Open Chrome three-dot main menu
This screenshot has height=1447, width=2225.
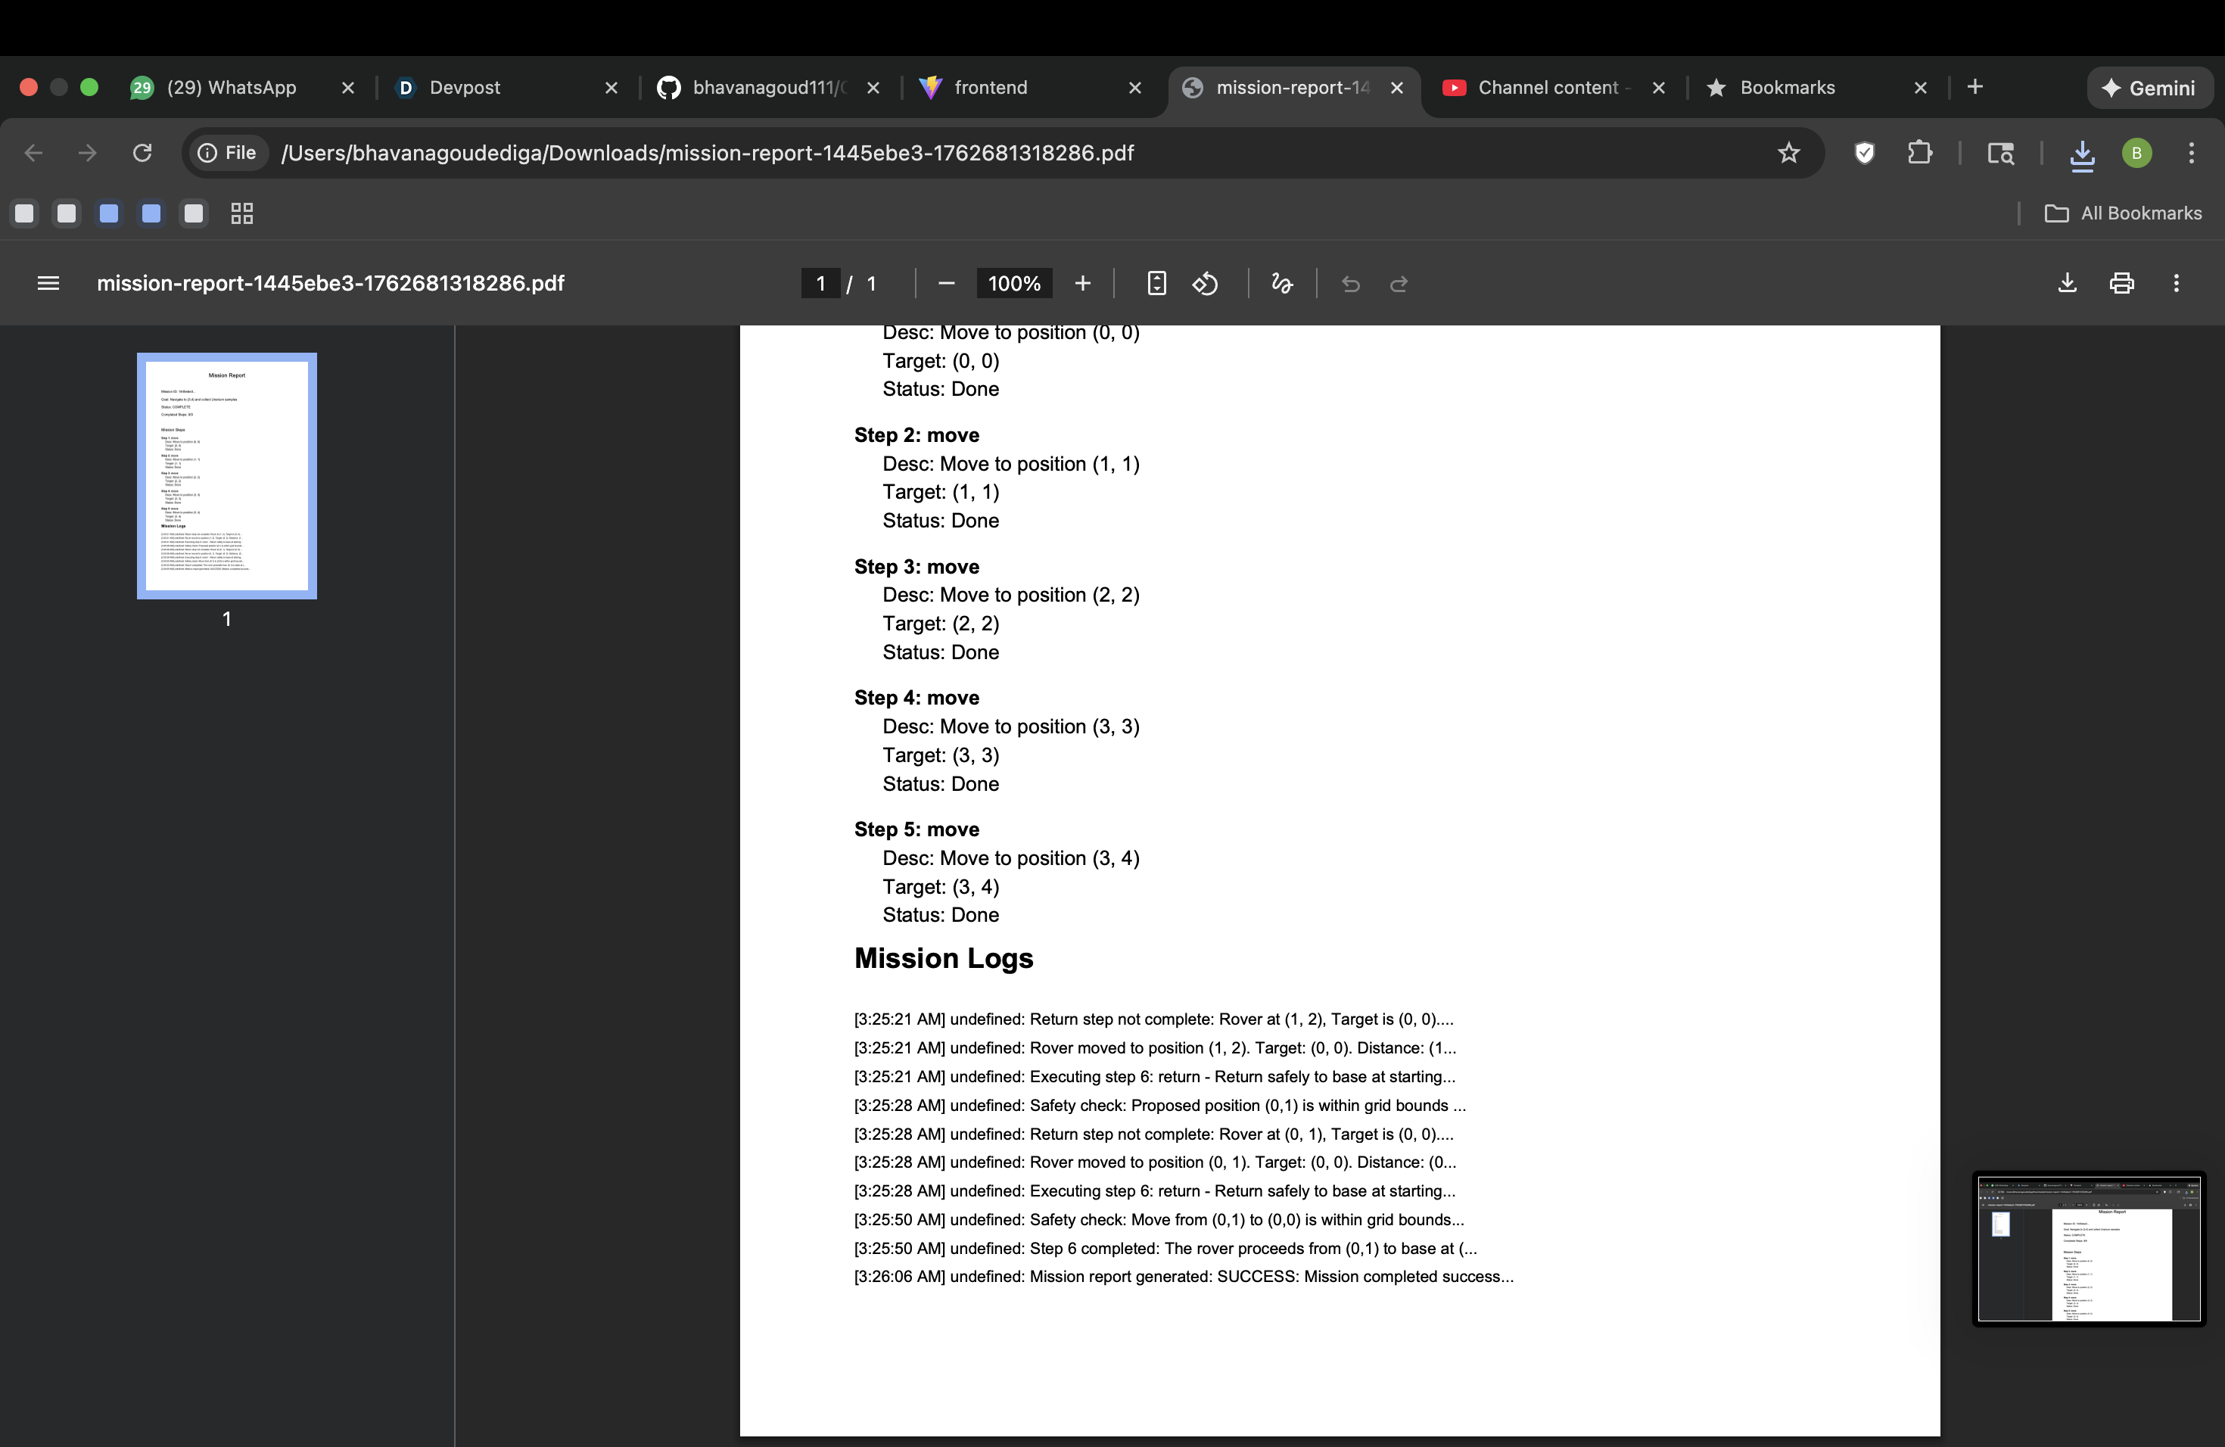[x=2192, y=152]
